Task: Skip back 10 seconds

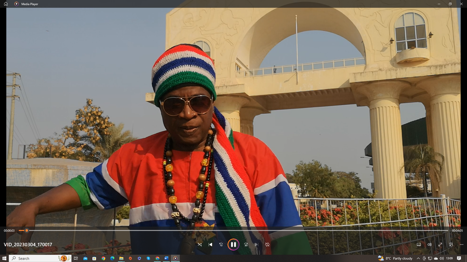Action: coord(221,245)
